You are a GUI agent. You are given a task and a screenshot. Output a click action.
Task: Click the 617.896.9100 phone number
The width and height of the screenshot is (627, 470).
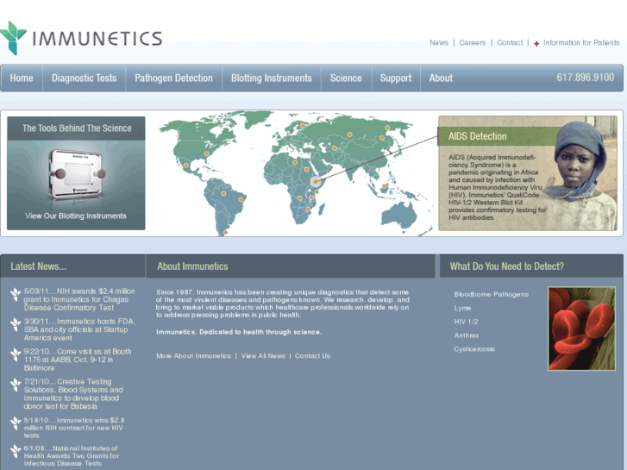(x=585, y=78)
